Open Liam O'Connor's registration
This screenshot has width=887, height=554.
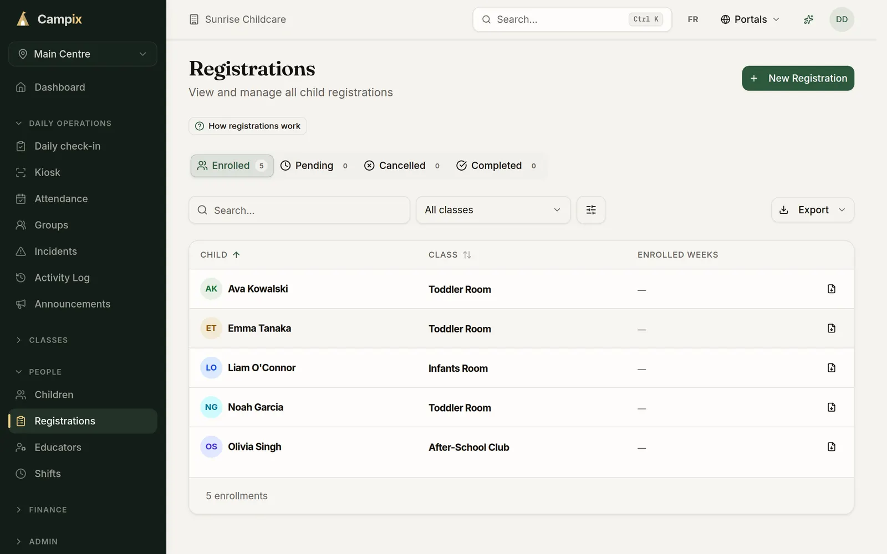[262, 368]
